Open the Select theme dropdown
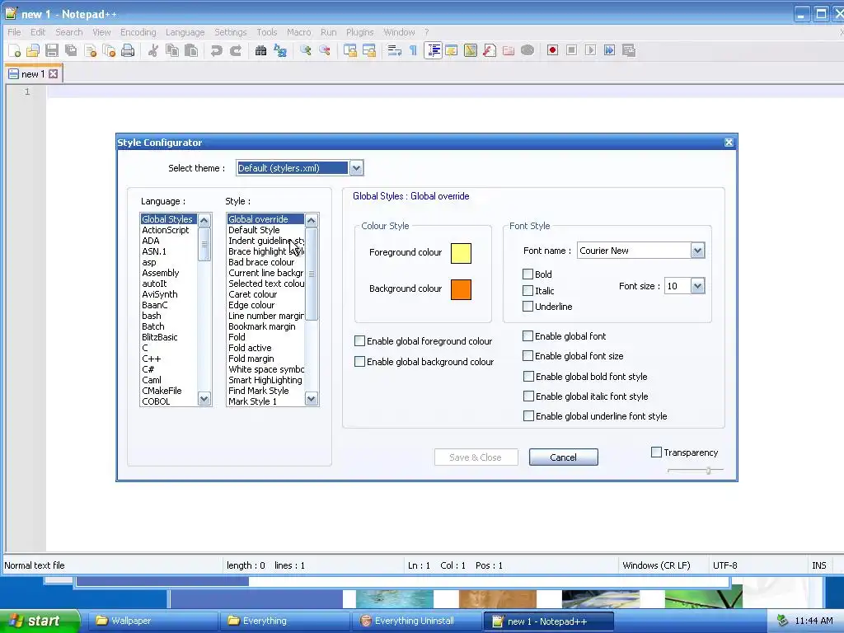The width and height of the screenshot is (844, 633). pyautogui.click(x=356, y=168)
